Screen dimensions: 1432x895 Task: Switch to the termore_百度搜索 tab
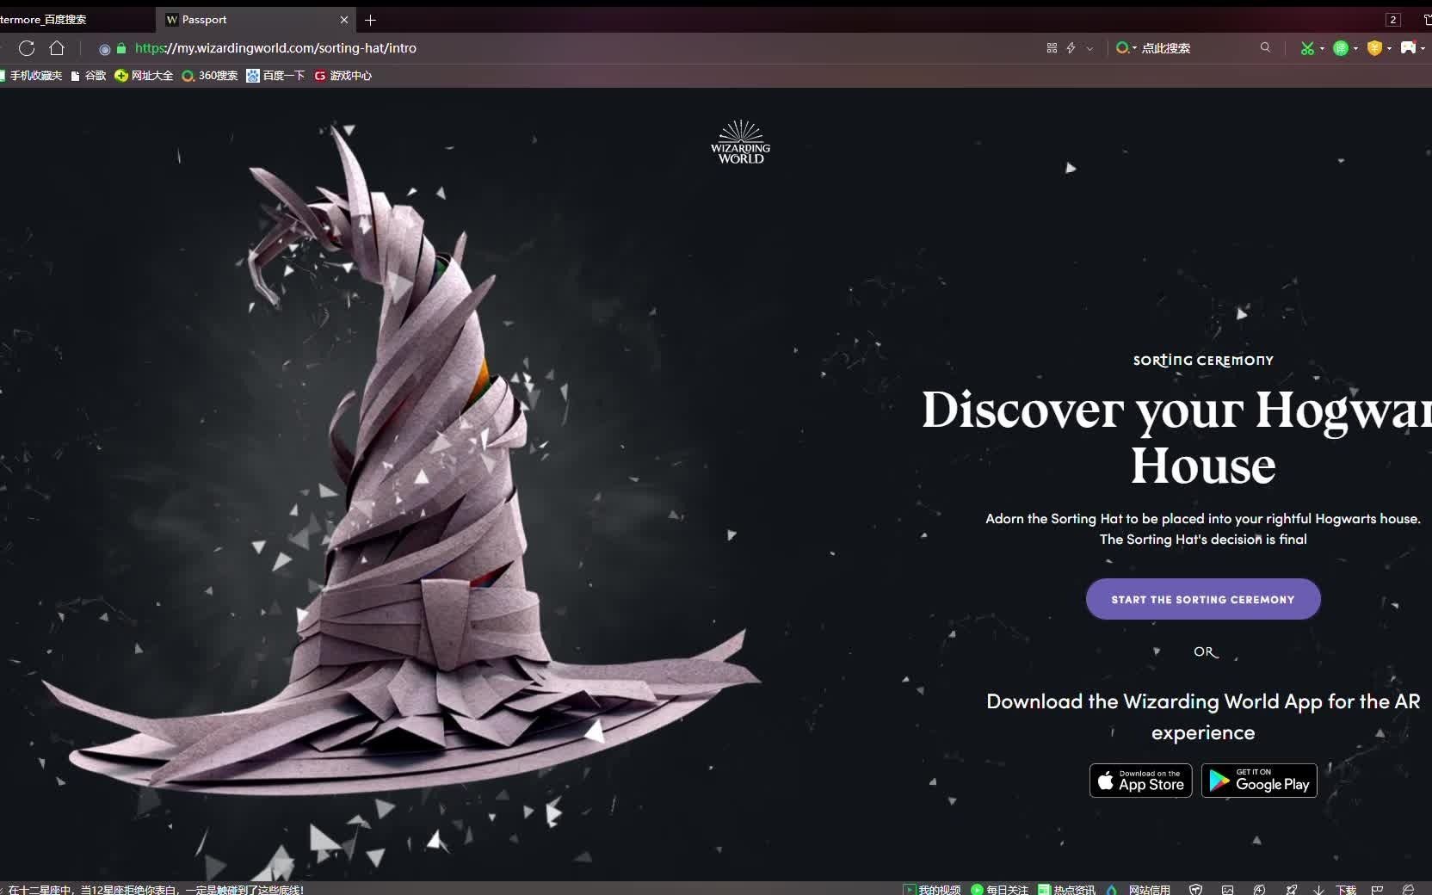(x=76, y=20)
